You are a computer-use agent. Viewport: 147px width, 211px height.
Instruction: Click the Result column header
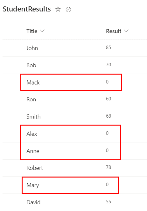(x=114, y=31)
